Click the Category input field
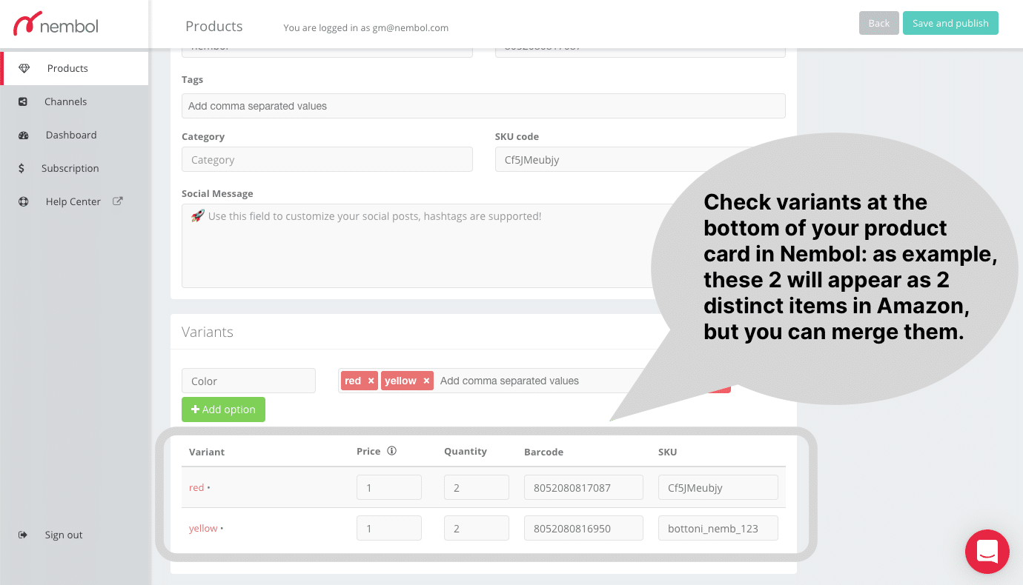Viewport: 1023px width, 585px height. coord(327,158)
